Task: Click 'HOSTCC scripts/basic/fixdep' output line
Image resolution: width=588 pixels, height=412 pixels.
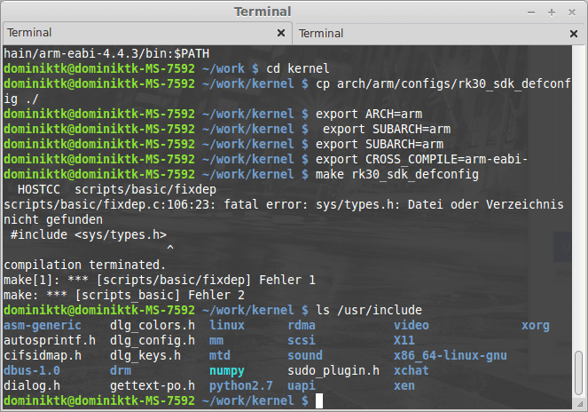Action: coord(117,190)
